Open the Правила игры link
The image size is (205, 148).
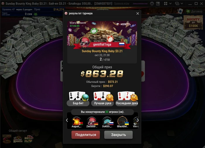(x=122, y=4)
